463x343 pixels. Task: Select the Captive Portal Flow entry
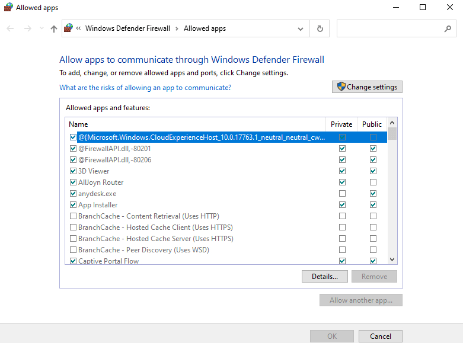[108, 261]
